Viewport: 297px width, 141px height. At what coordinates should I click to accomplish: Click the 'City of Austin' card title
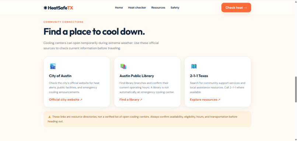coord(60,76)
